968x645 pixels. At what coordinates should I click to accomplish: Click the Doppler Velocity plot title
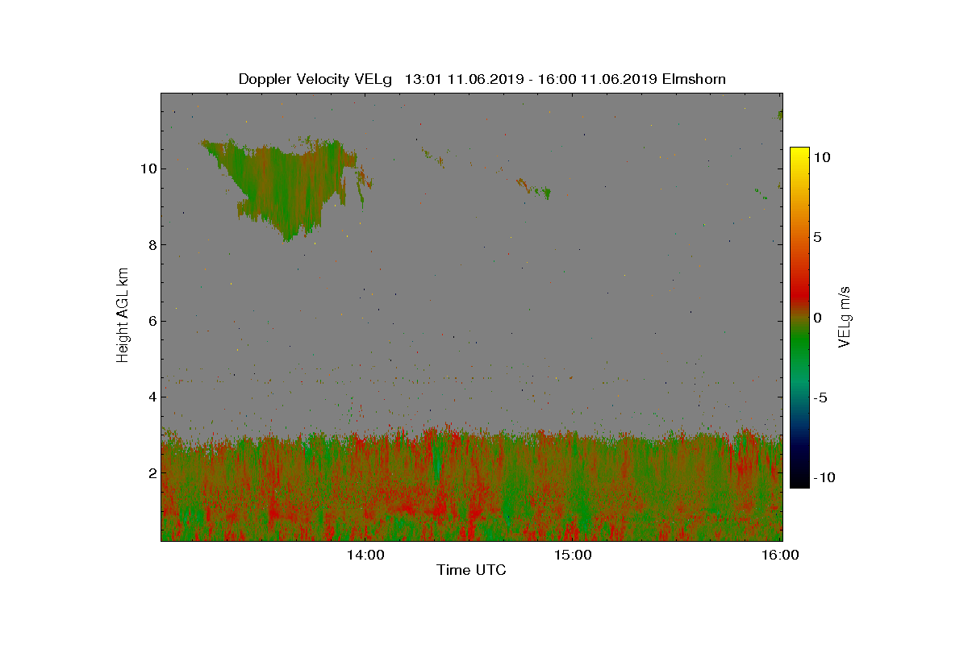coord(482,79)
